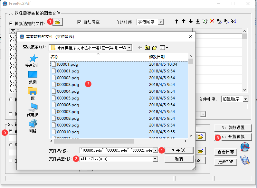Click 查看日志 button
Viewport: 257px width, 188px height.
(x=226, y=152)
